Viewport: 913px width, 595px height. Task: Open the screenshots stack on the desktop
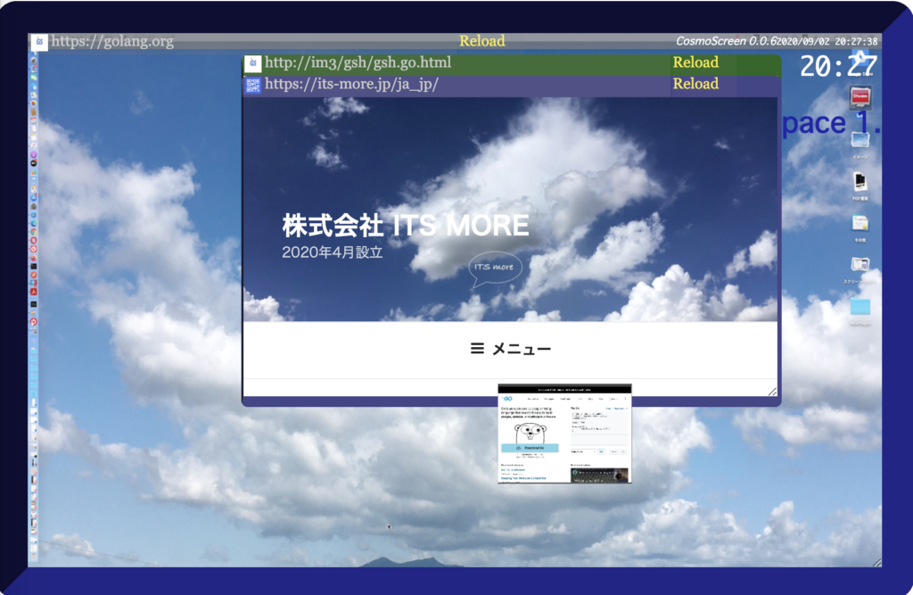[860, 266]
